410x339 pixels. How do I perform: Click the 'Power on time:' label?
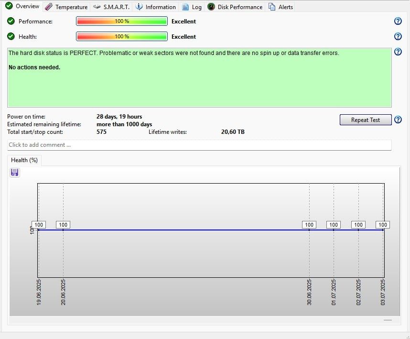click(26, 117)
